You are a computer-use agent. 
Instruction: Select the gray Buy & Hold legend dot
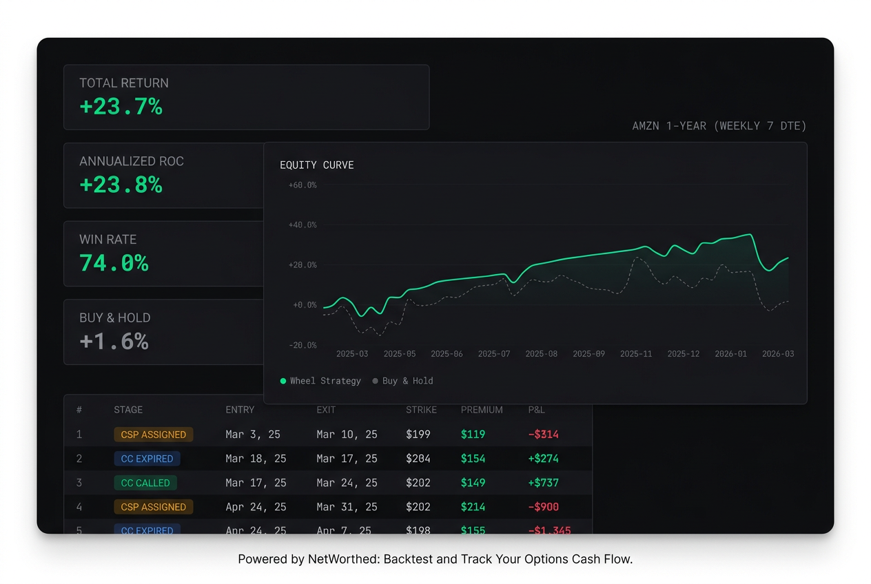(x=375, y=380)
